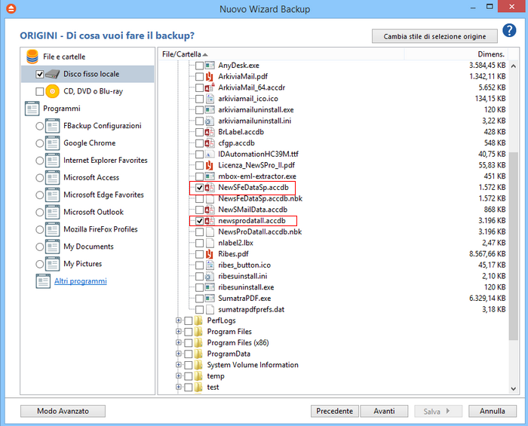Expand the Program Files folder
The image size is (528, 426).
[x=179, y=332]
